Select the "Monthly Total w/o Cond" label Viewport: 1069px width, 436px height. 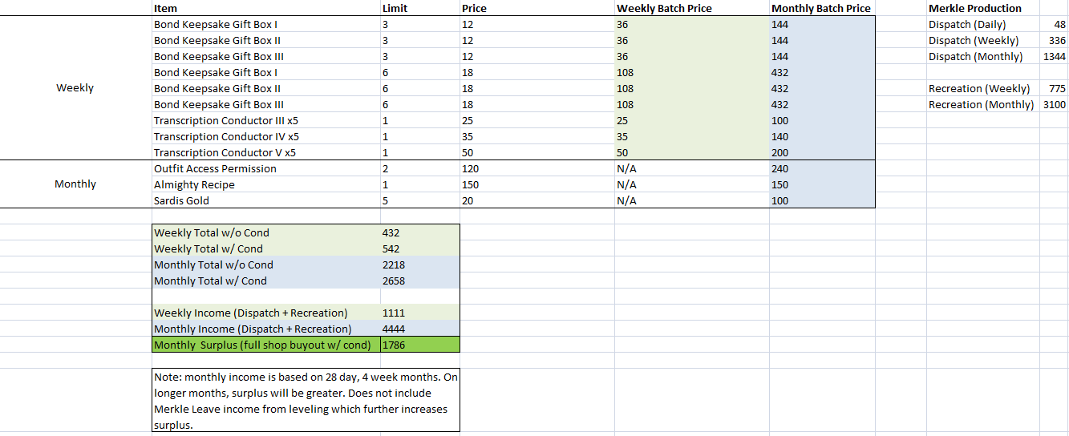click(266, 264)
